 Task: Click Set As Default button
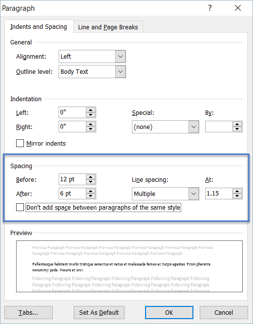tap(99, 312)
